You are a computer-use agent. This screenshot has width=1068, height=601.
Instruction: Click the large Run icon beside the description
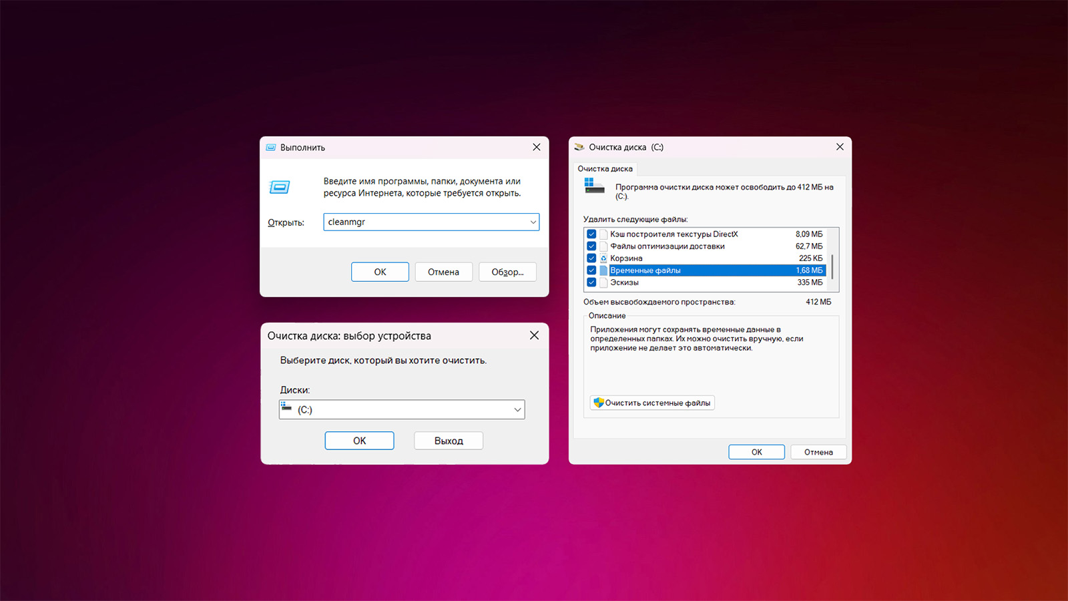click(x=280, y=187)
